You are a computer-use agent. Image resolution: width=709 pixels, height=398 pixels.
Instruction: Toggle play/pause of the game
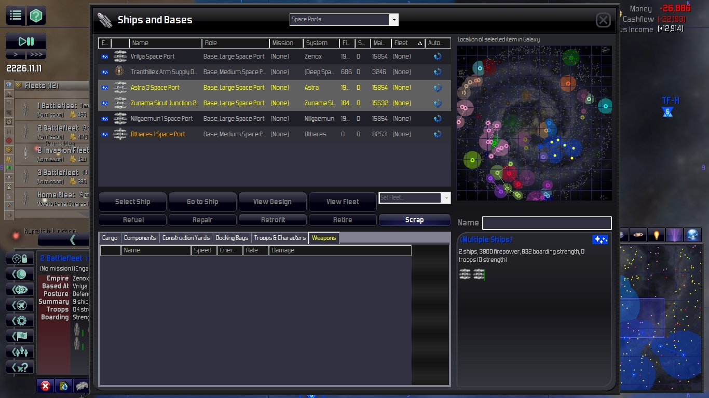click(x=26, y=41)
